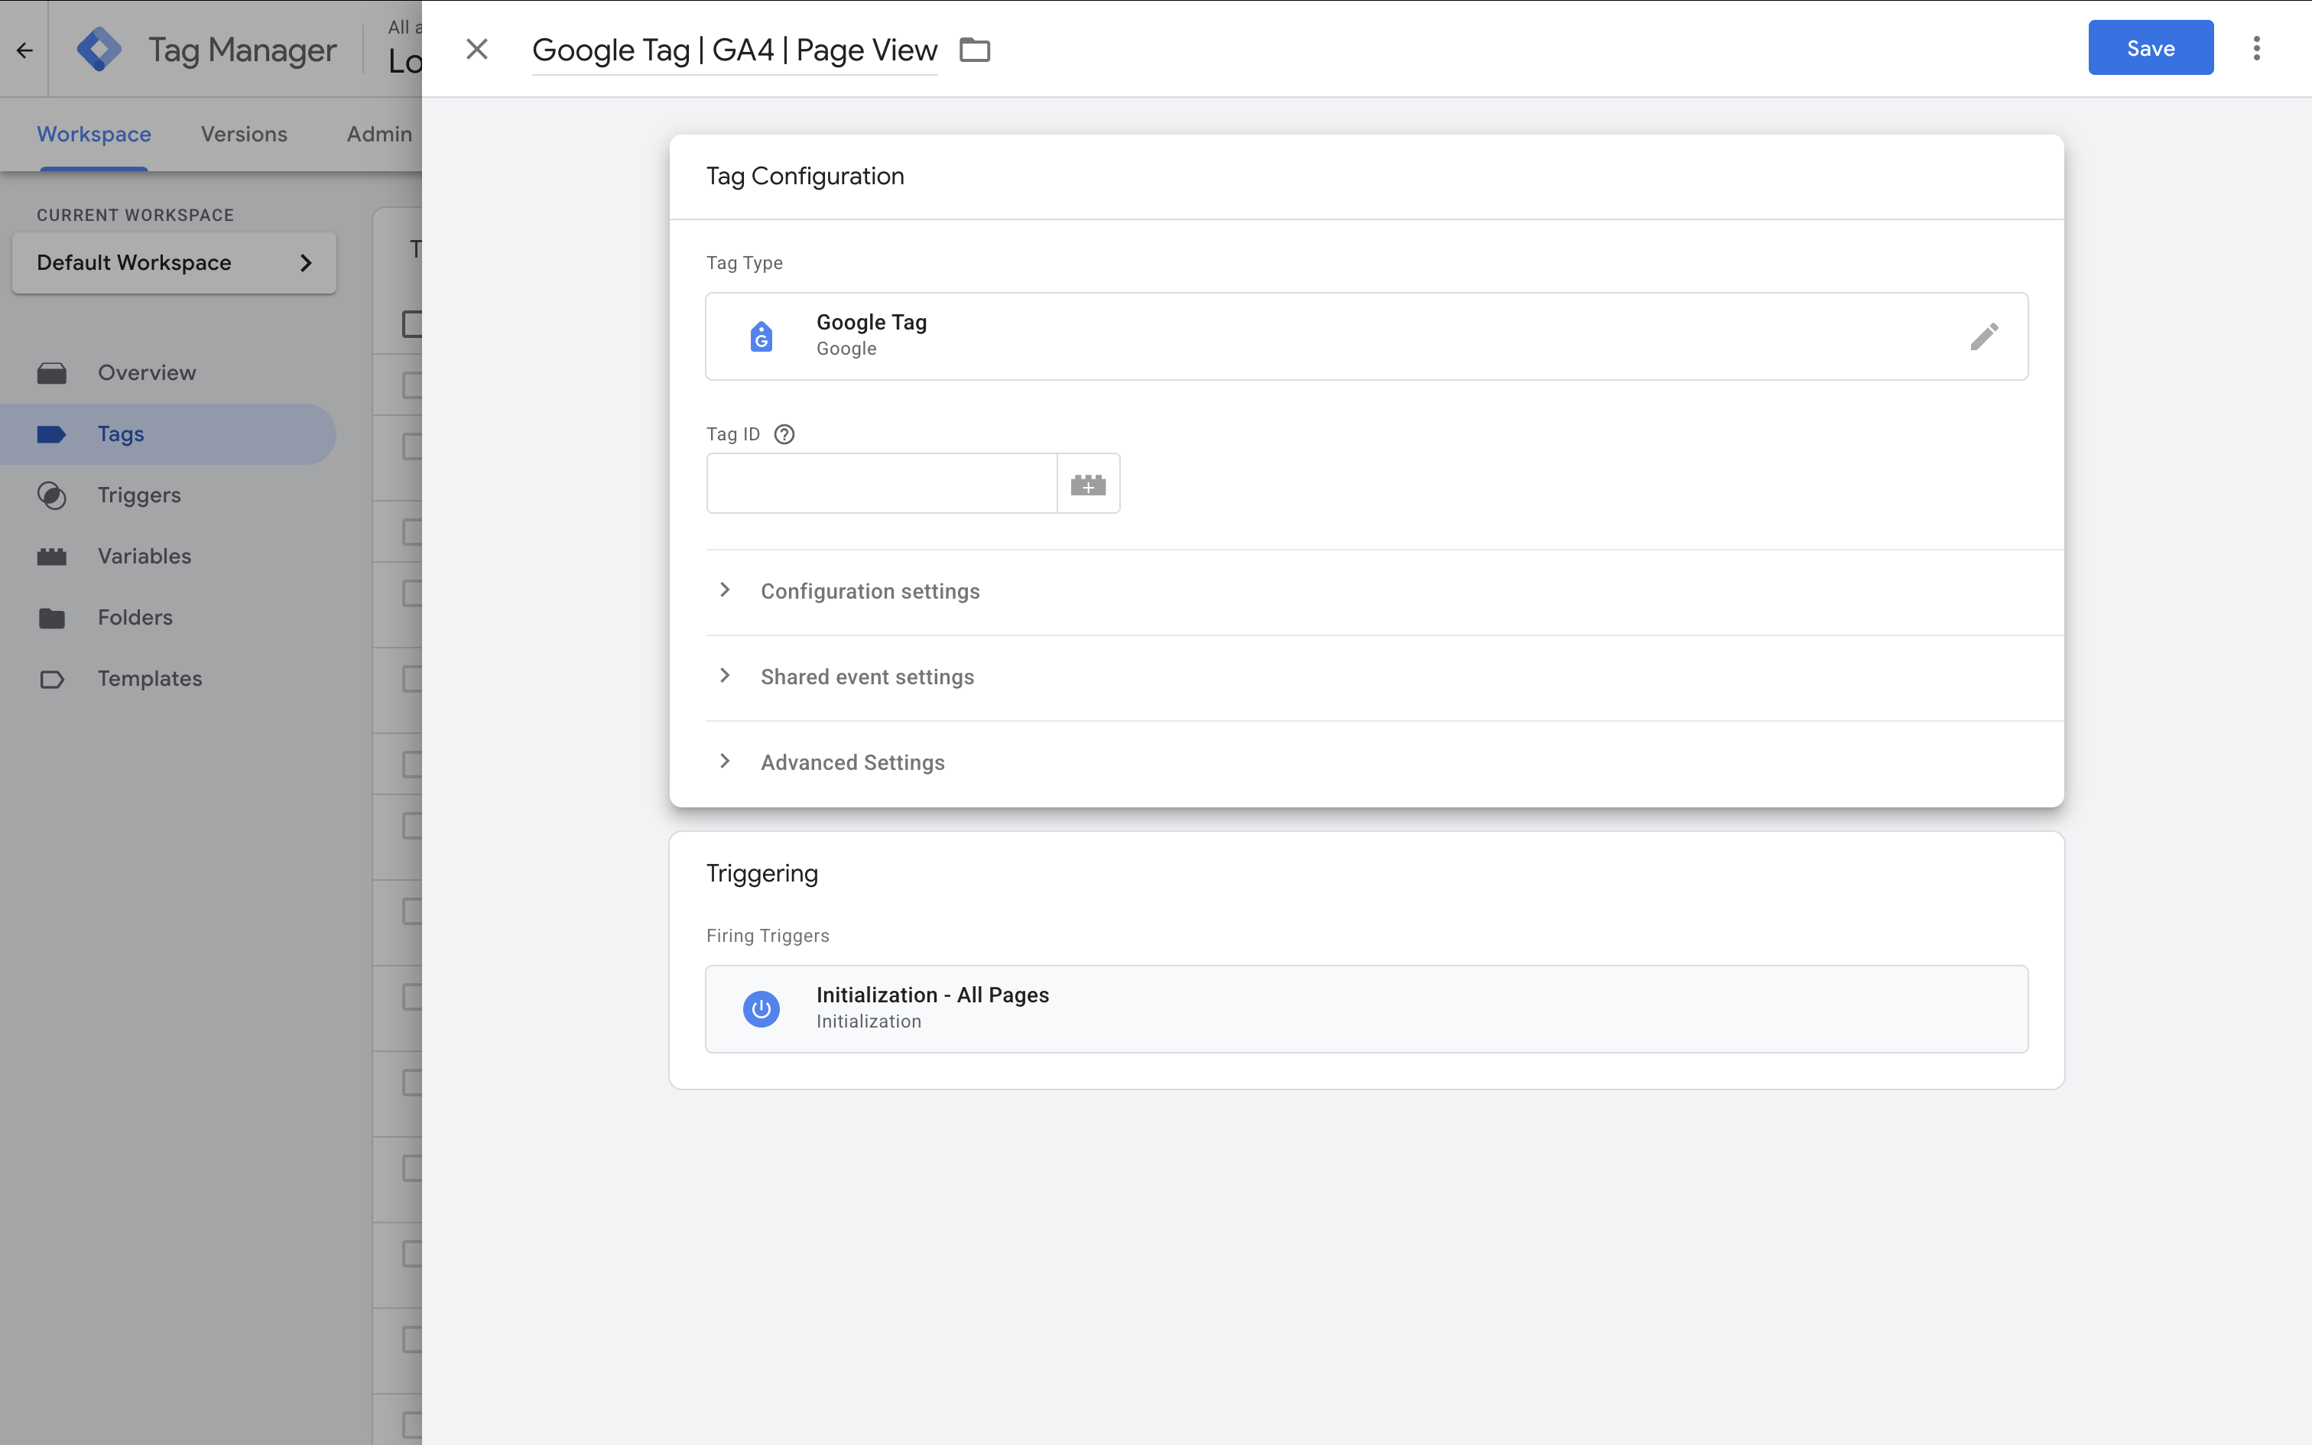The height and width of the screenshot is (1445, 2312).
Task: Open Overview in the sidebar
Action: [168, 373]
